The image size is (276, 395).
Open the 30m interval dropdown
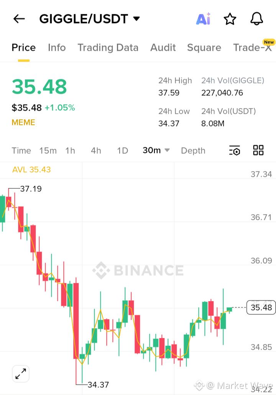pyautogui.click(x=156, y=150)
